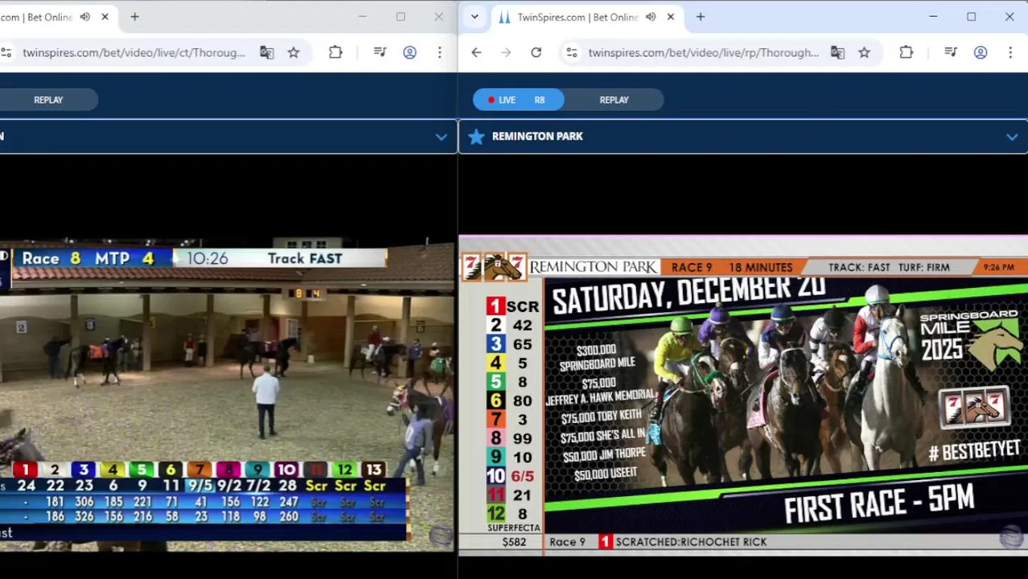Open new tab in left browser window
The image size is (1028, 579).
click(x=134, y=17)
